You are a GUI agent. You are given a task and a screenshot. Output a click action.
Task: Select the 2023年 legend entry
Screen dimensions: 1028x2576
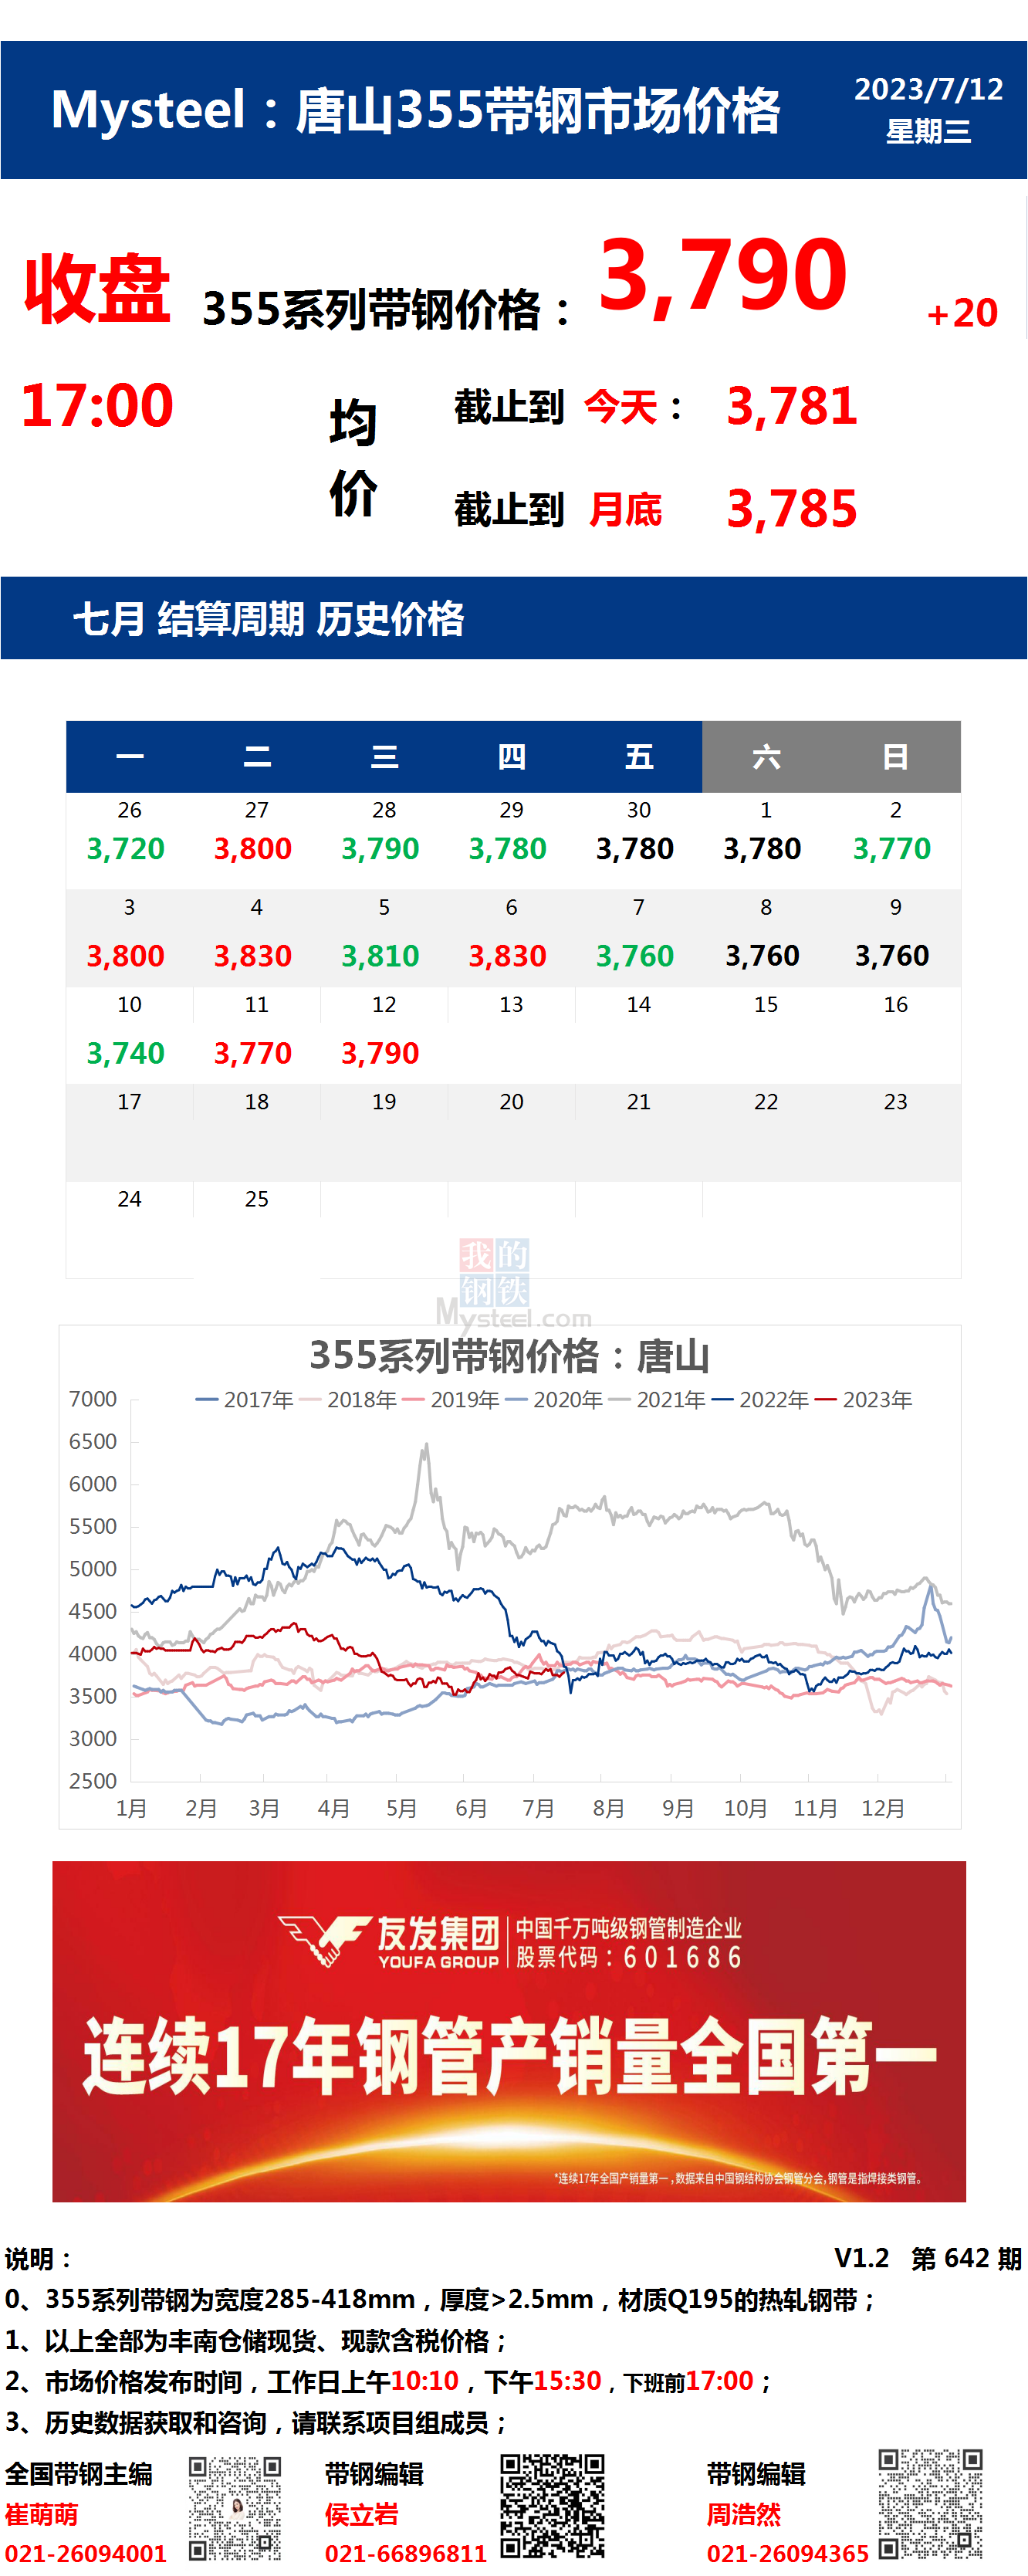coord(863,1400)
